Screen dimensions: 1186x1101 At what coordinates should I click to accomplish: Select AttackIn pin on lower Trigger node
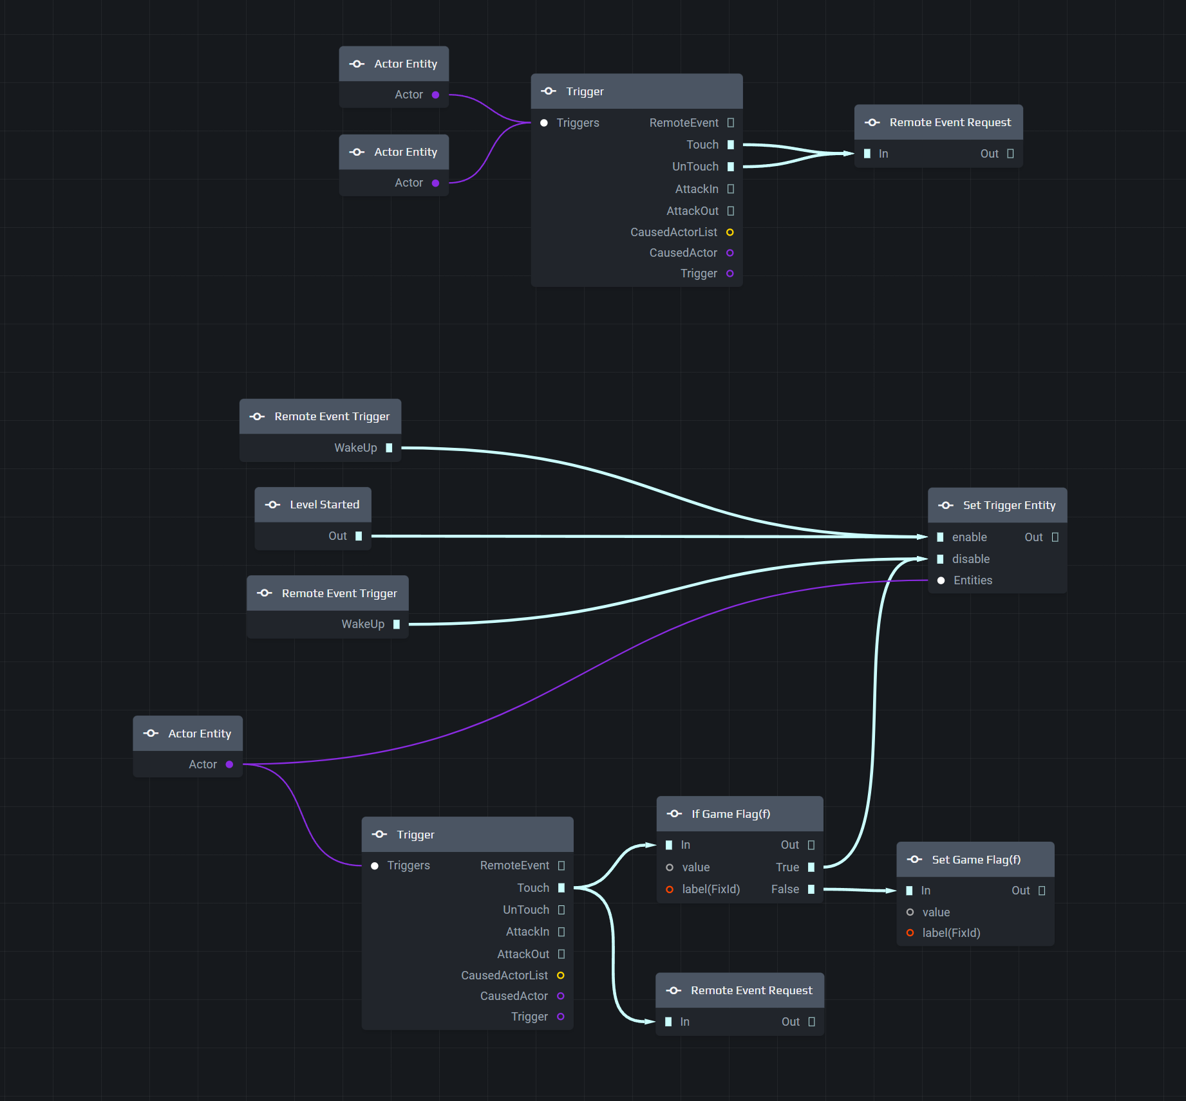pos(561,932)
